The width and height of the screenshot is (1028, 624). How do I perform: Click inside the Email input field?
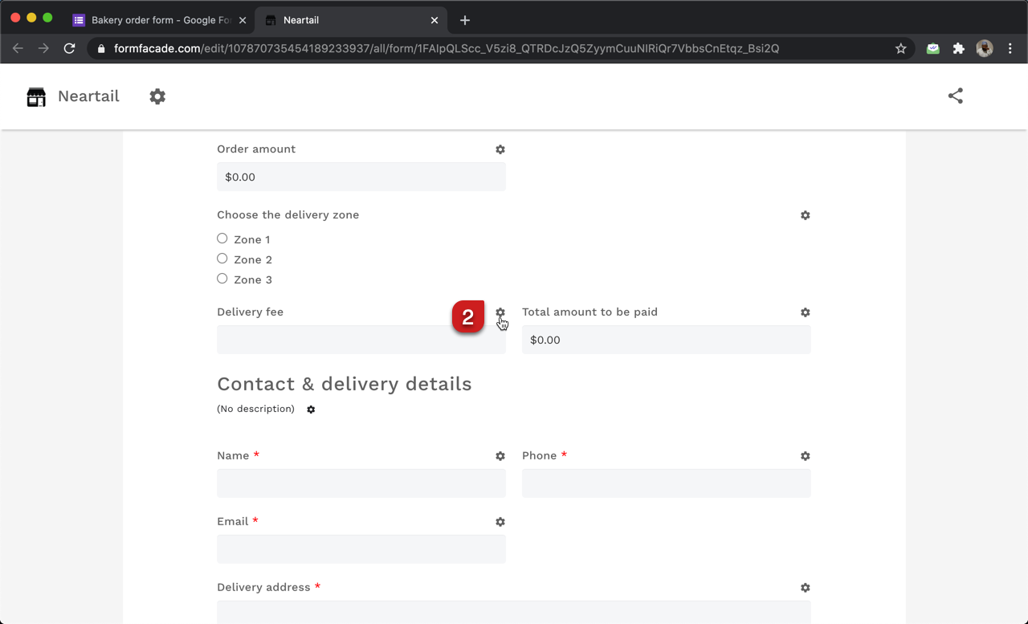click(361, 549)
